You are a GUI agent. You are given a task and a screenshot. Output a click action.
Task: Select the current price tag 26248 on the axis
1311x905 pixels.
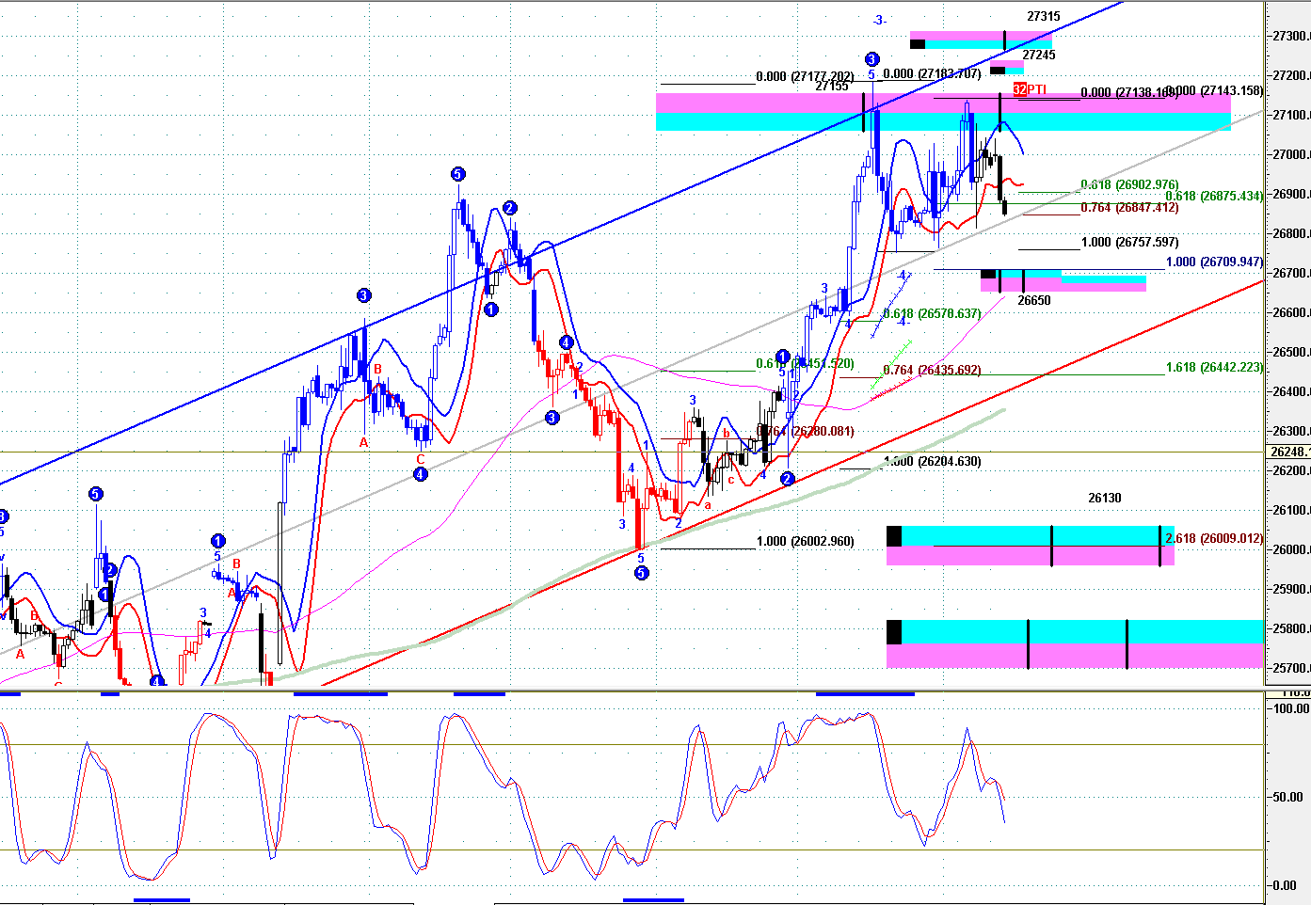pyautogui.click(x=1288, y=452)
